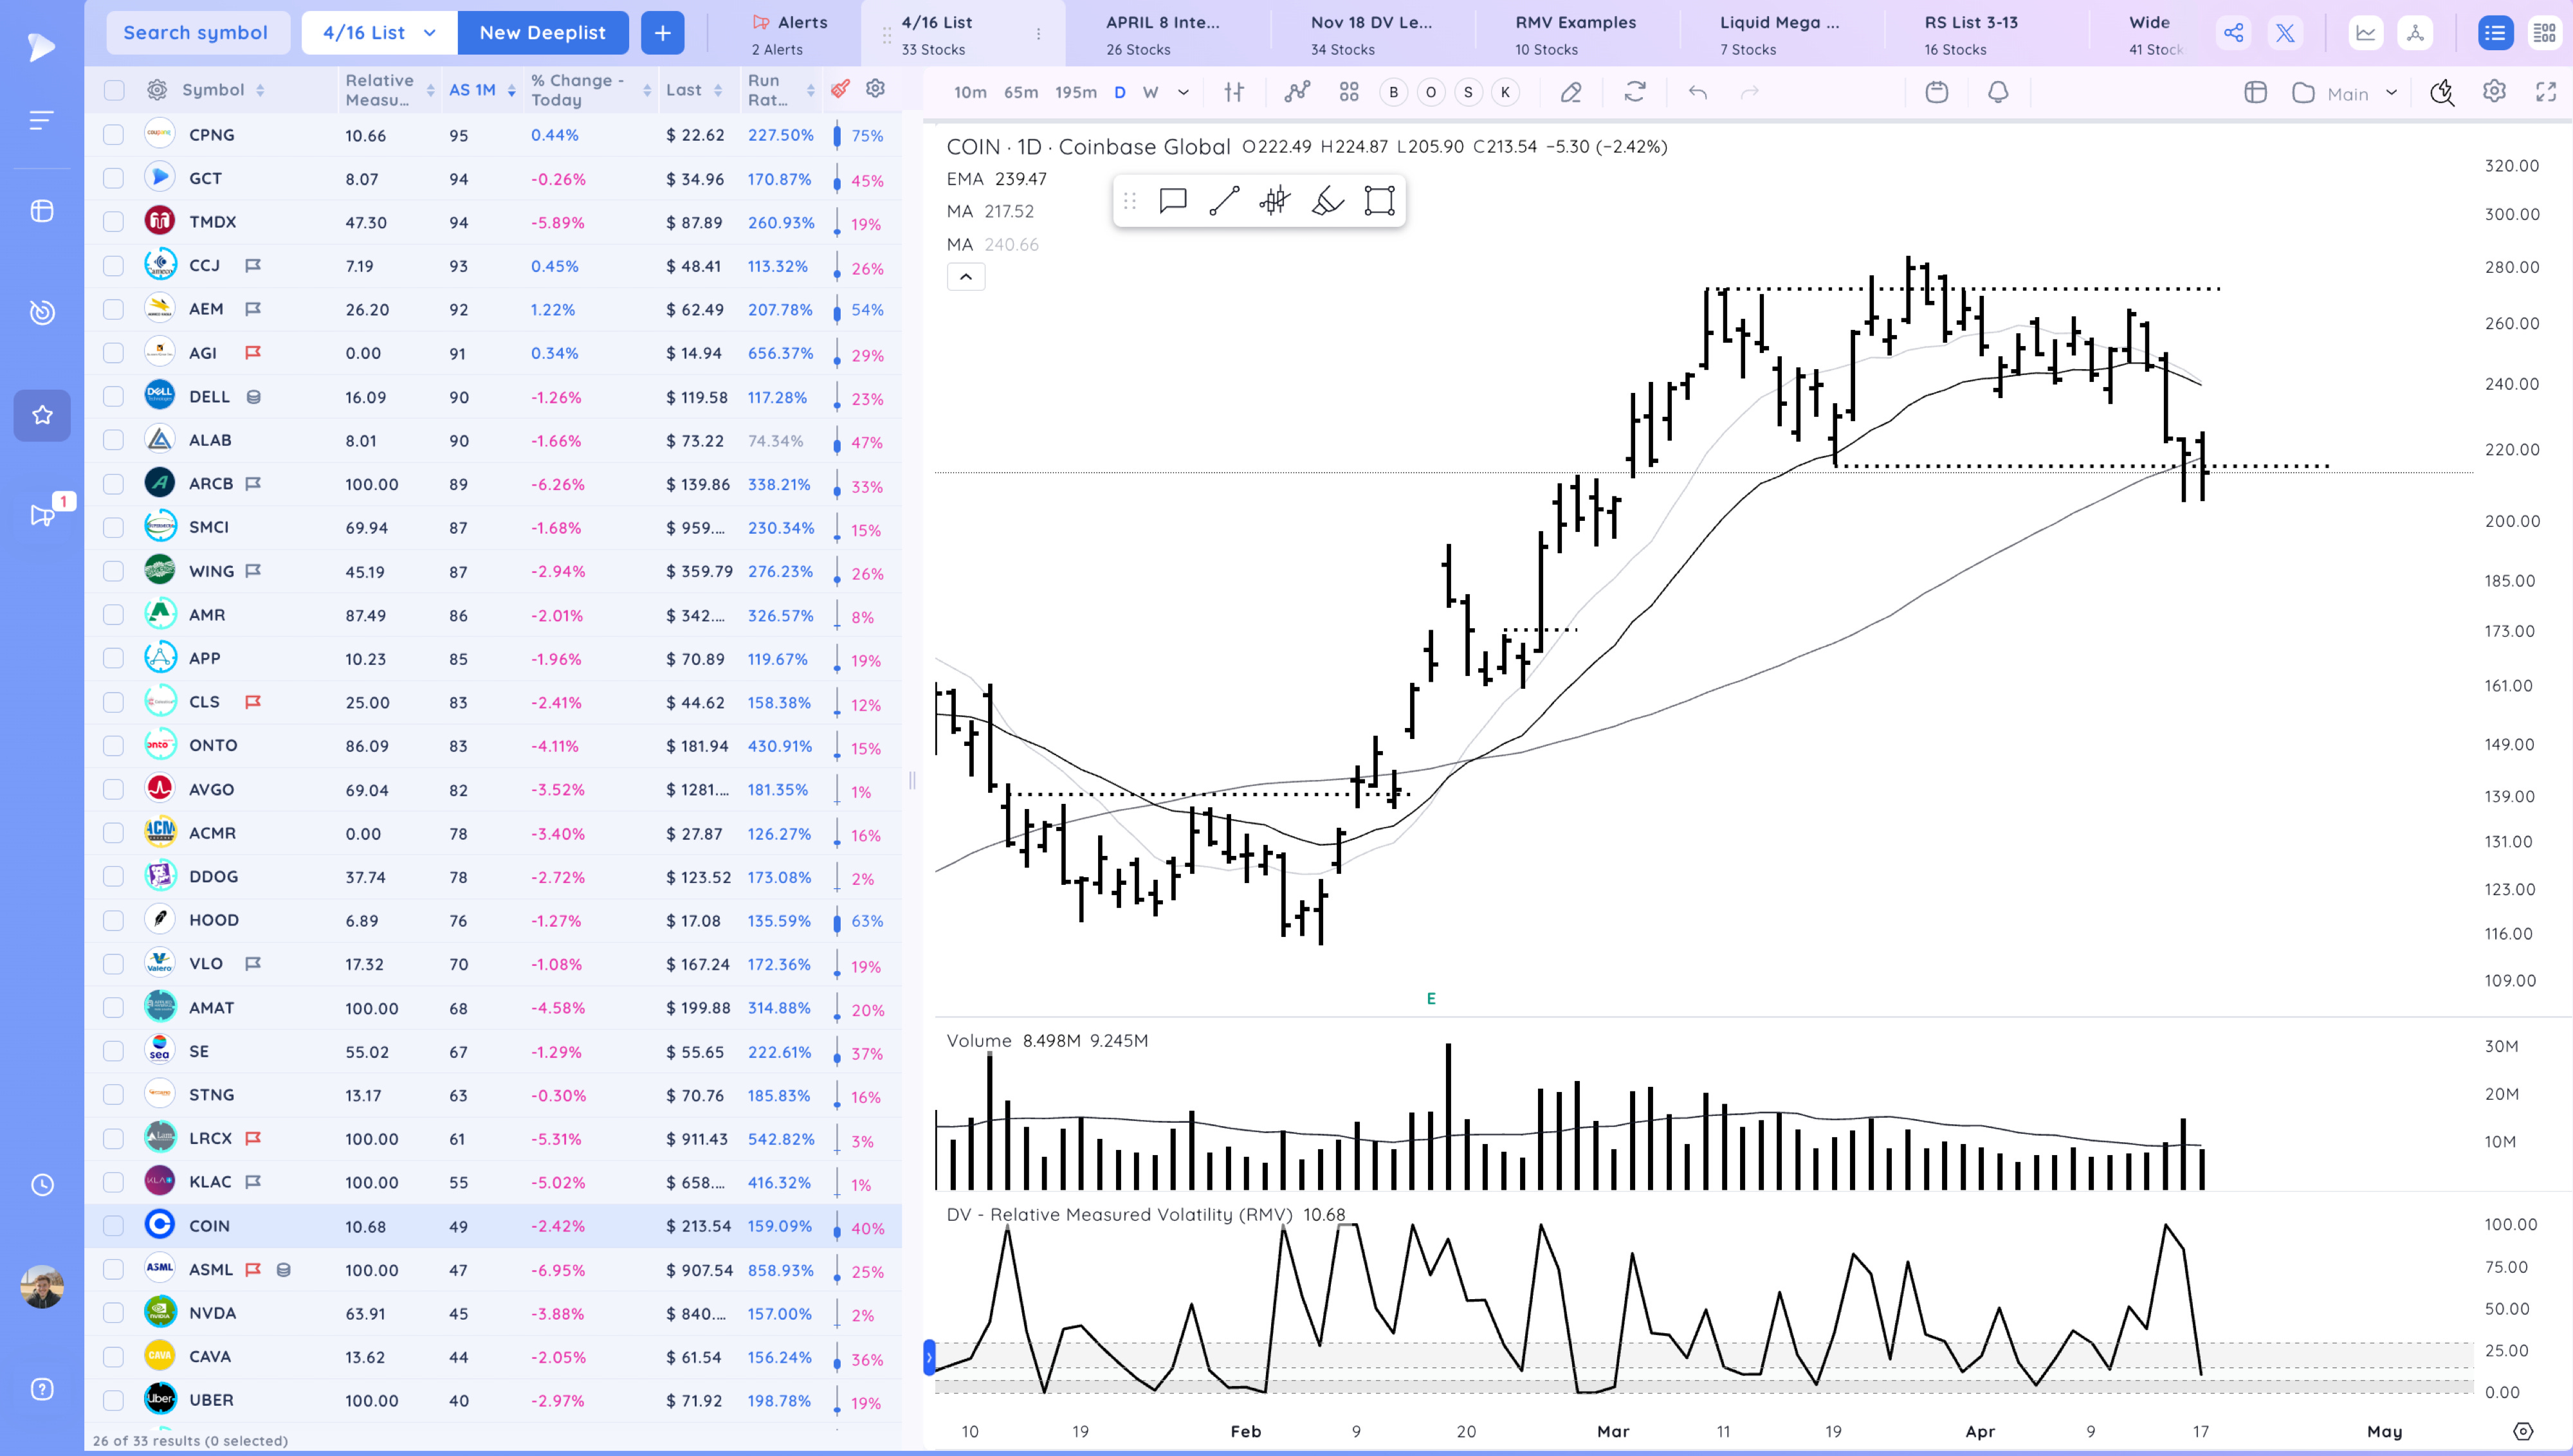This screenshot has height=1456, width=2573.
Task: Click the New Deeplist button
Action: (x=542, y=33)
